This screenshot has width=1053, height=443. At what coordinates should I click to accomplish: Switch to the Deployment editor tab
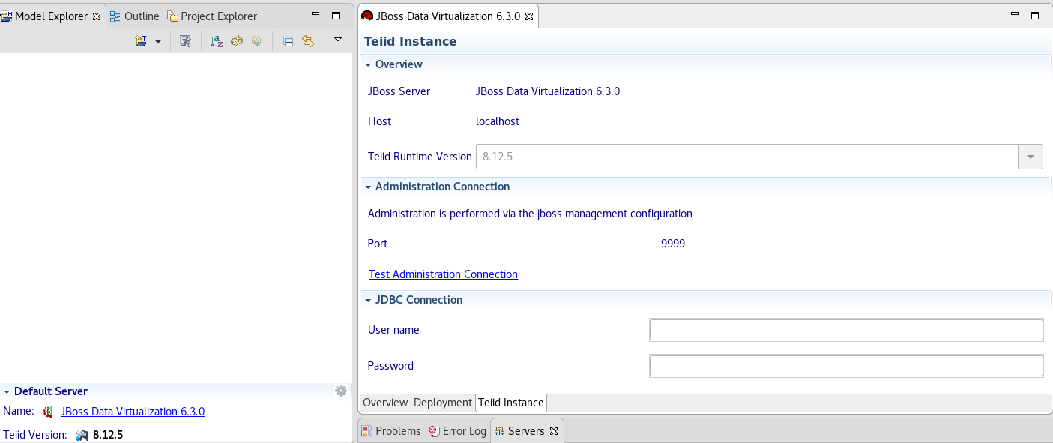443,403
